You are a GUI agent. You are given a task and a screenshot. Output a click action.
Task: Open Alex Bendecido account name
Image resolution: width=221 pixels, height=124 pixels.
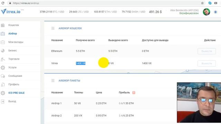click(184, 10)
